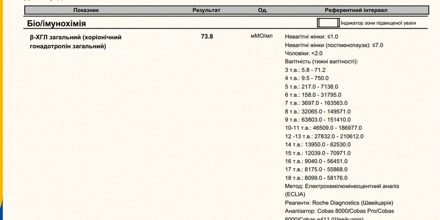The image size is (440, 220).
Task: Click the 'Референтний інтервал' column header
Action: click(x=356, y=10)
